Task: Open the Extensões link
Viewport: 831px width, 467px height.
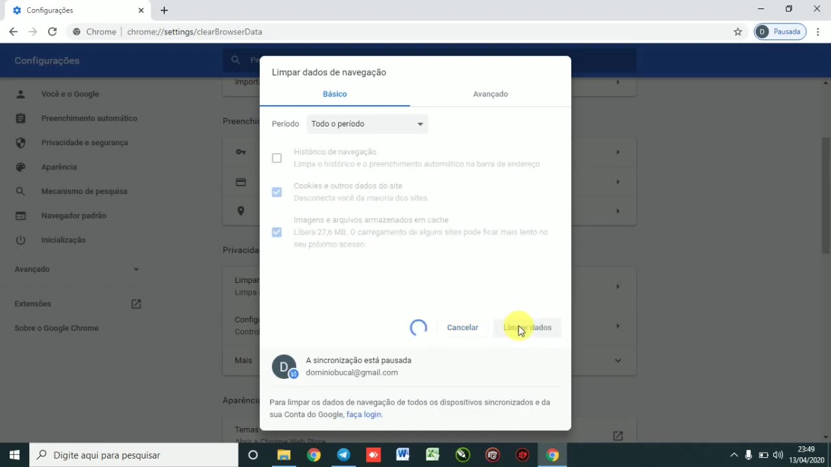Action: (x=33, y=304)
